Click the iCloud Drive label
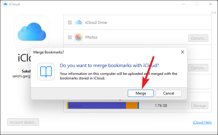Image resolution: width=218 pixels, height=135 pixels. pos(96,22)
